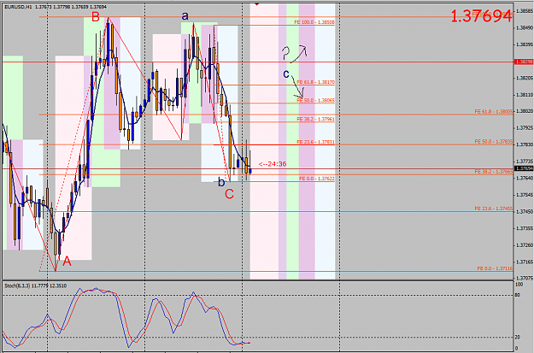
Task: Click stochastic scale value 100
Action: [519, 285]
